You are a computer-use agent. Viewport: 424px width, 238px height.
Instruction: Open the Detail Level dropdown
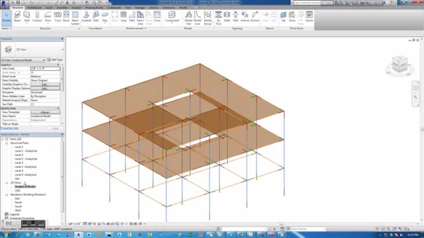[45, 76]
